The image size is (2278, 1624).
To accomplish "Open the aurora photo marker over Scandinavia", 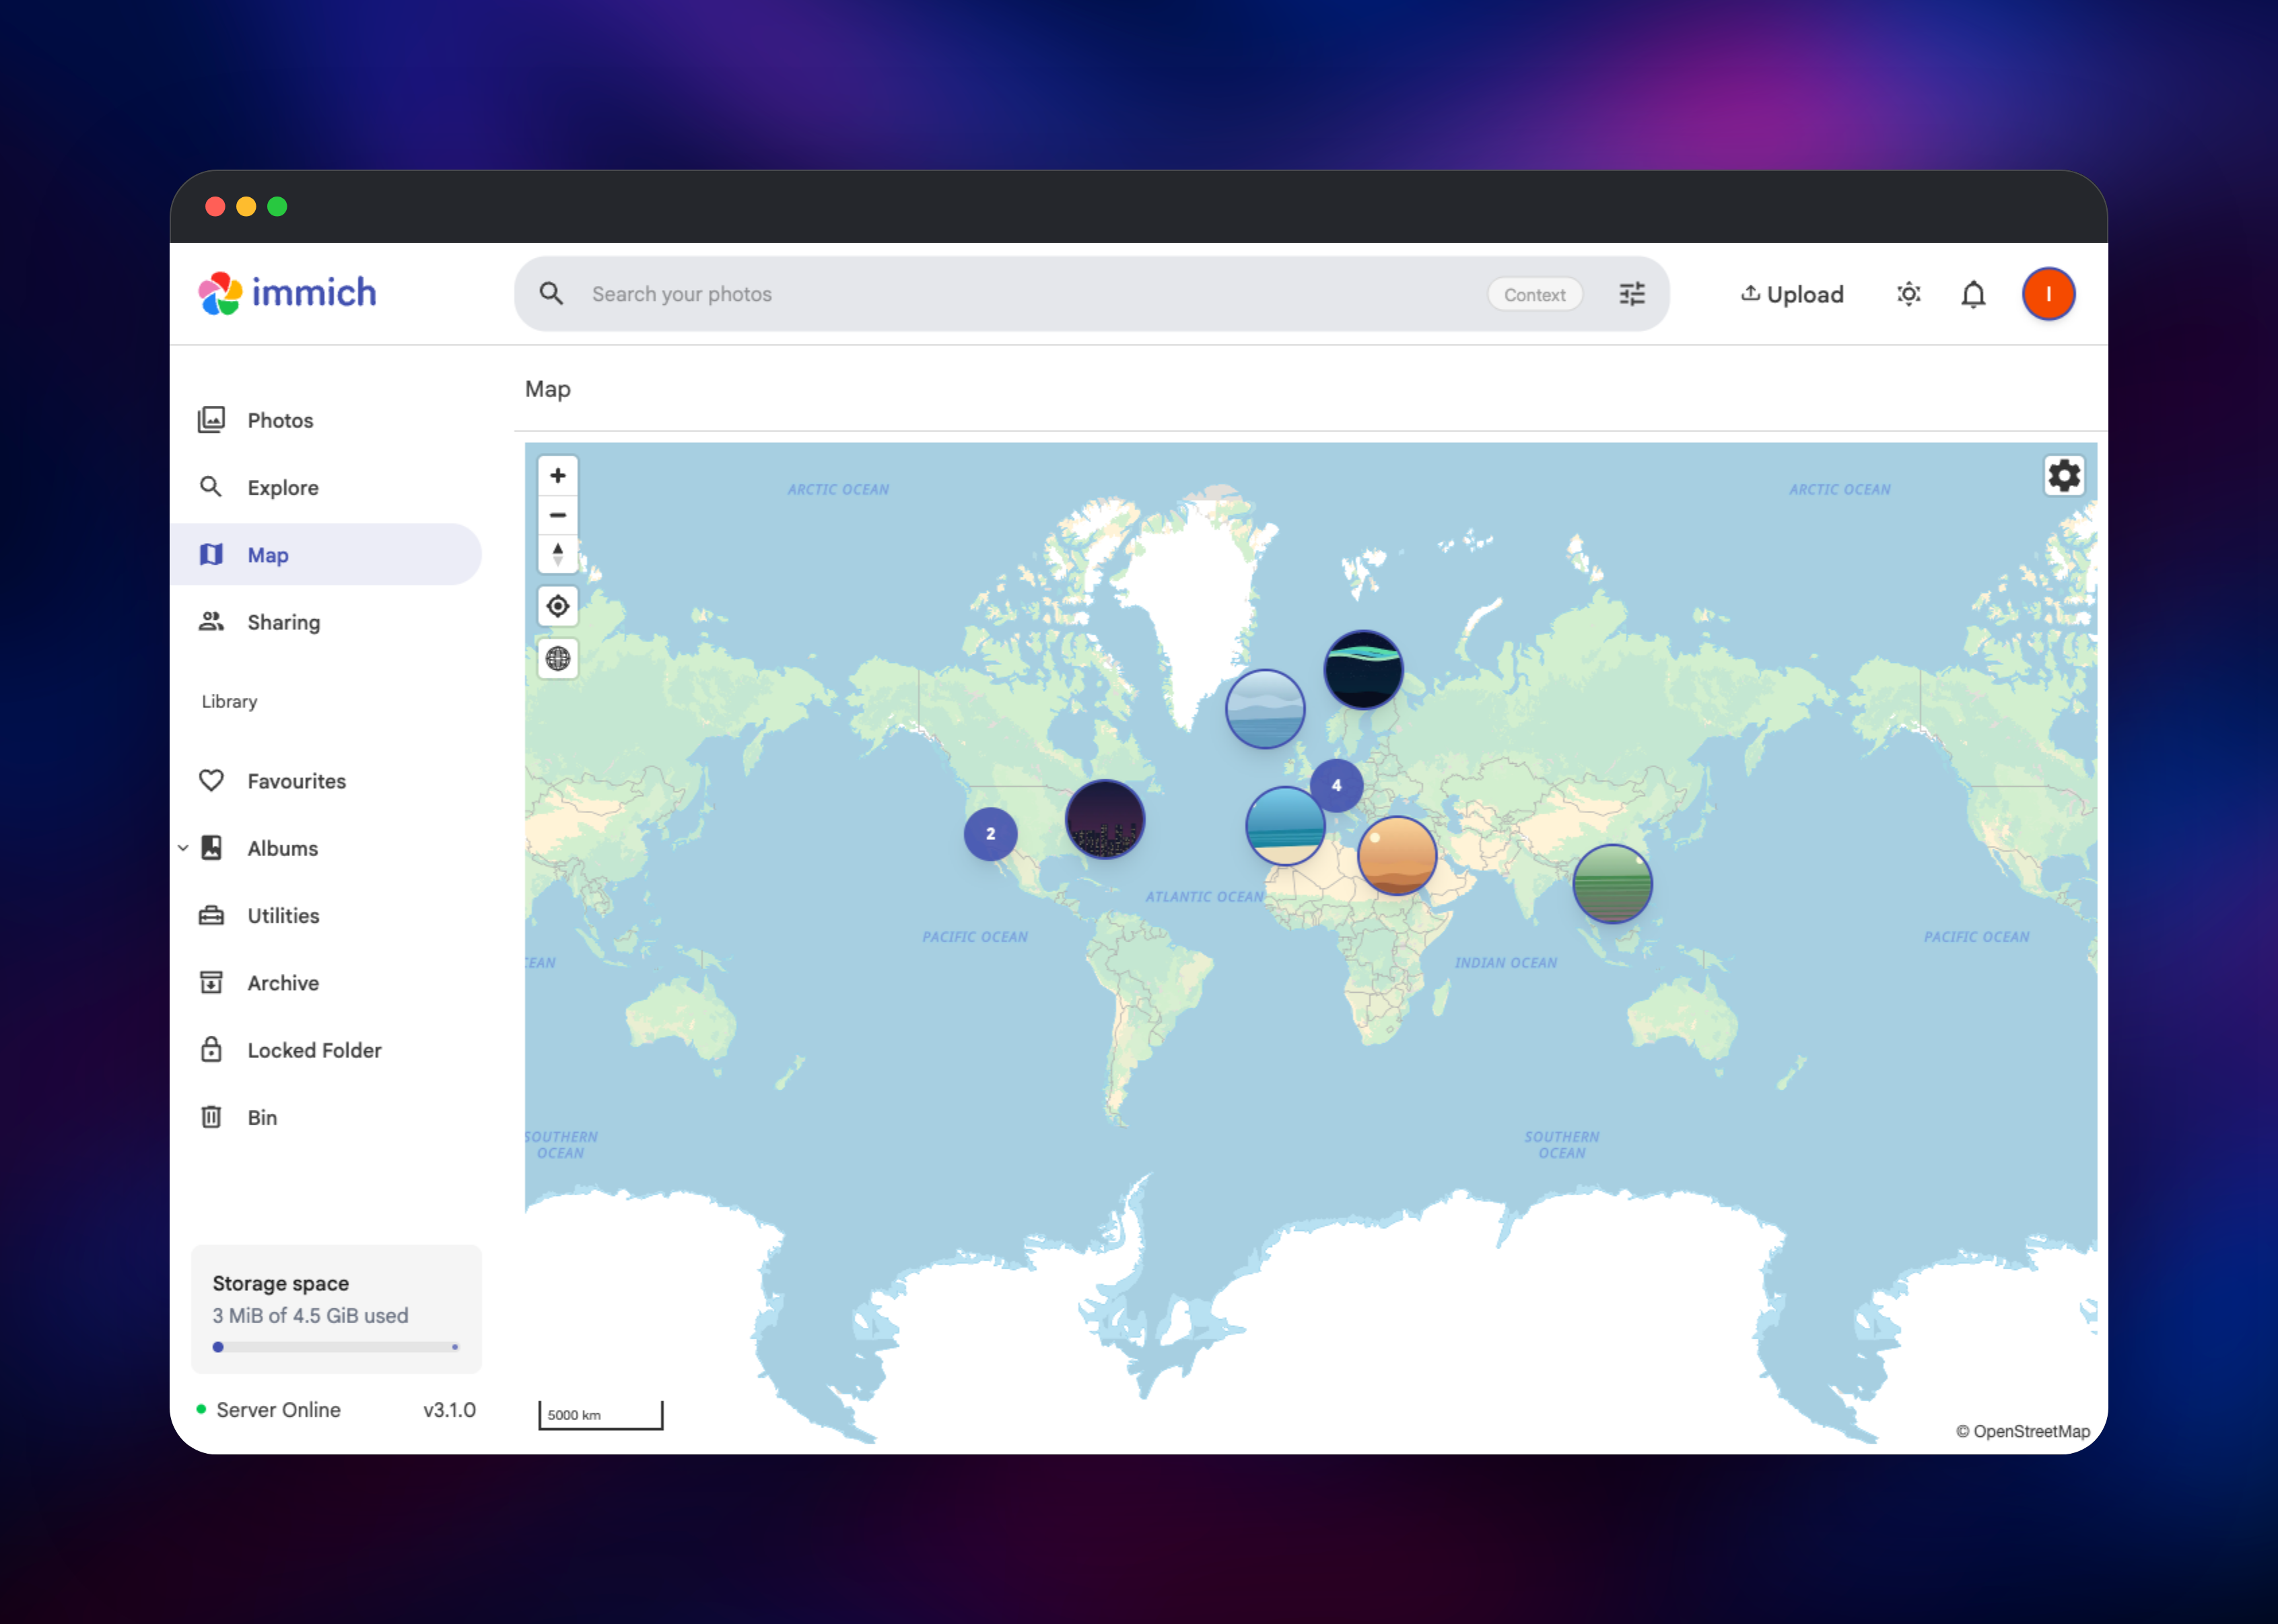I will click(x=1364, y=669).
